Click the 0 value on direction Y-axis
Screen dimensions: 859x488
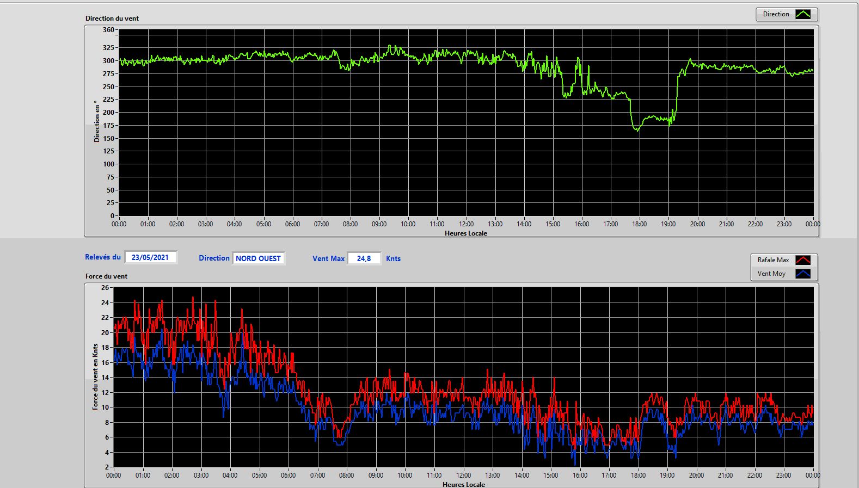coord(112,216)
